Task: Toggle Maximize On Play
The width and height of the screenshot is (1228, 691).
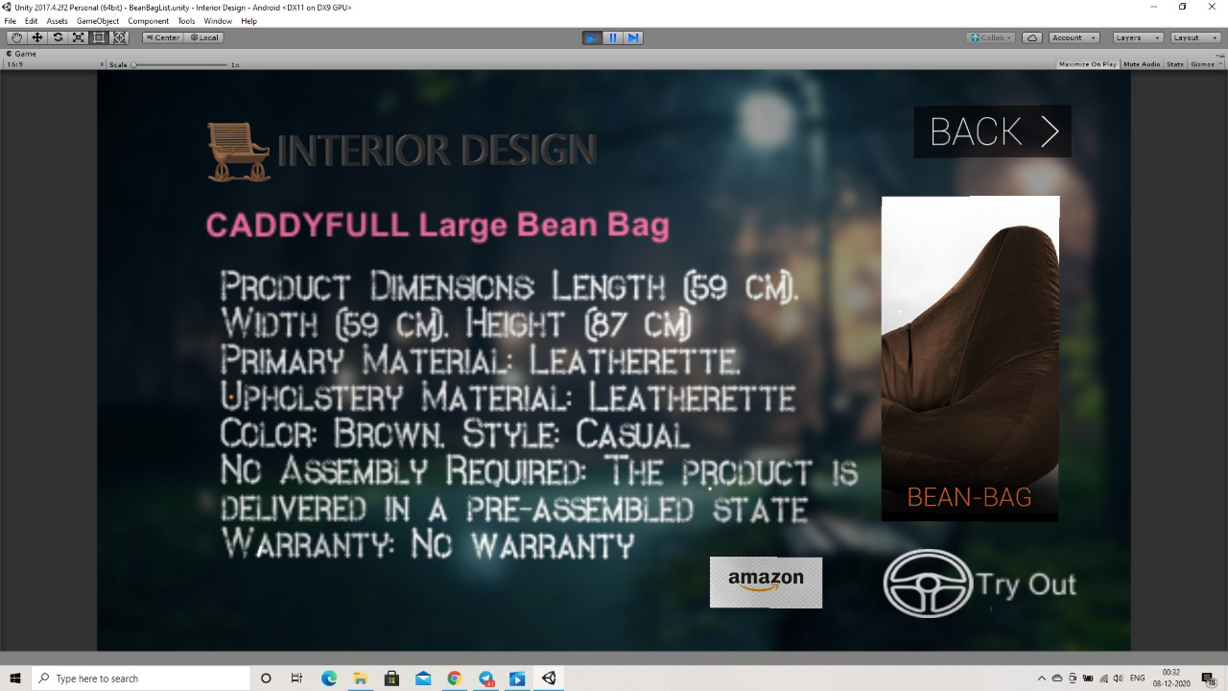Action: pyautogui.click(x=1087, y=64)
